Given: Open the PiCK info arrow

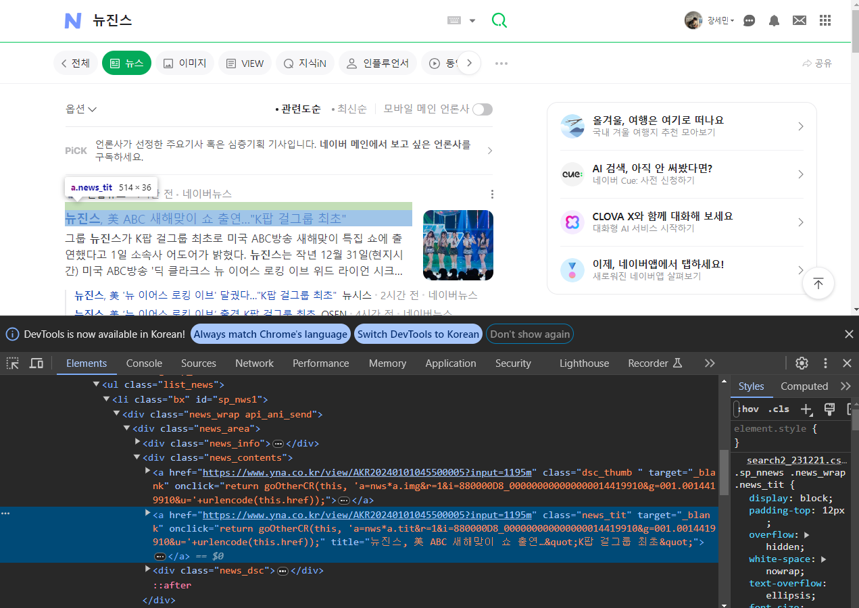Looking at the screenshot, I should tap(489, 151).
